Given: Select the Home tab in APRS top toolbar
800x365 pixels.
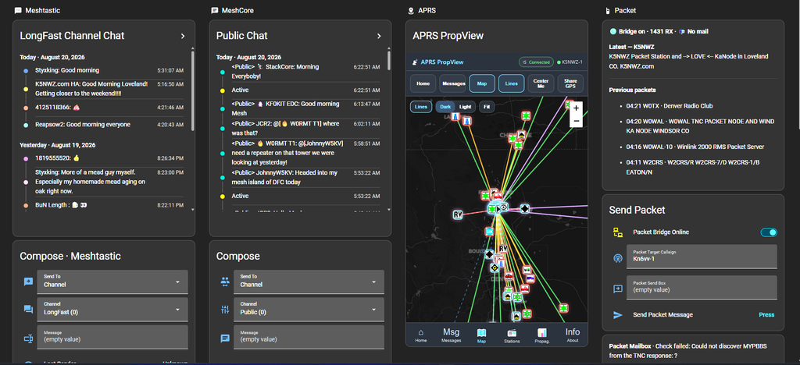Looking at the screenshot, I should [x=423, y=83].
